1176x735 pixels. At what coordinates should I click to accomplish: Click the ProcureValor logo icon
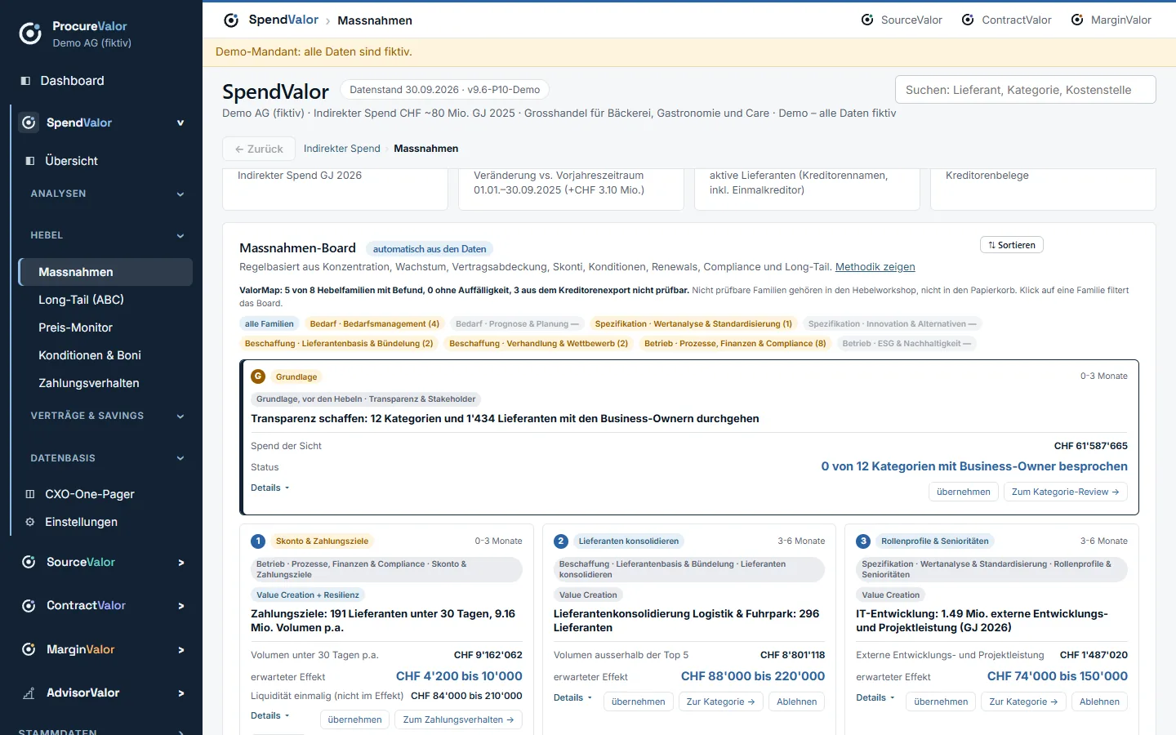click(x=30, y=33)
